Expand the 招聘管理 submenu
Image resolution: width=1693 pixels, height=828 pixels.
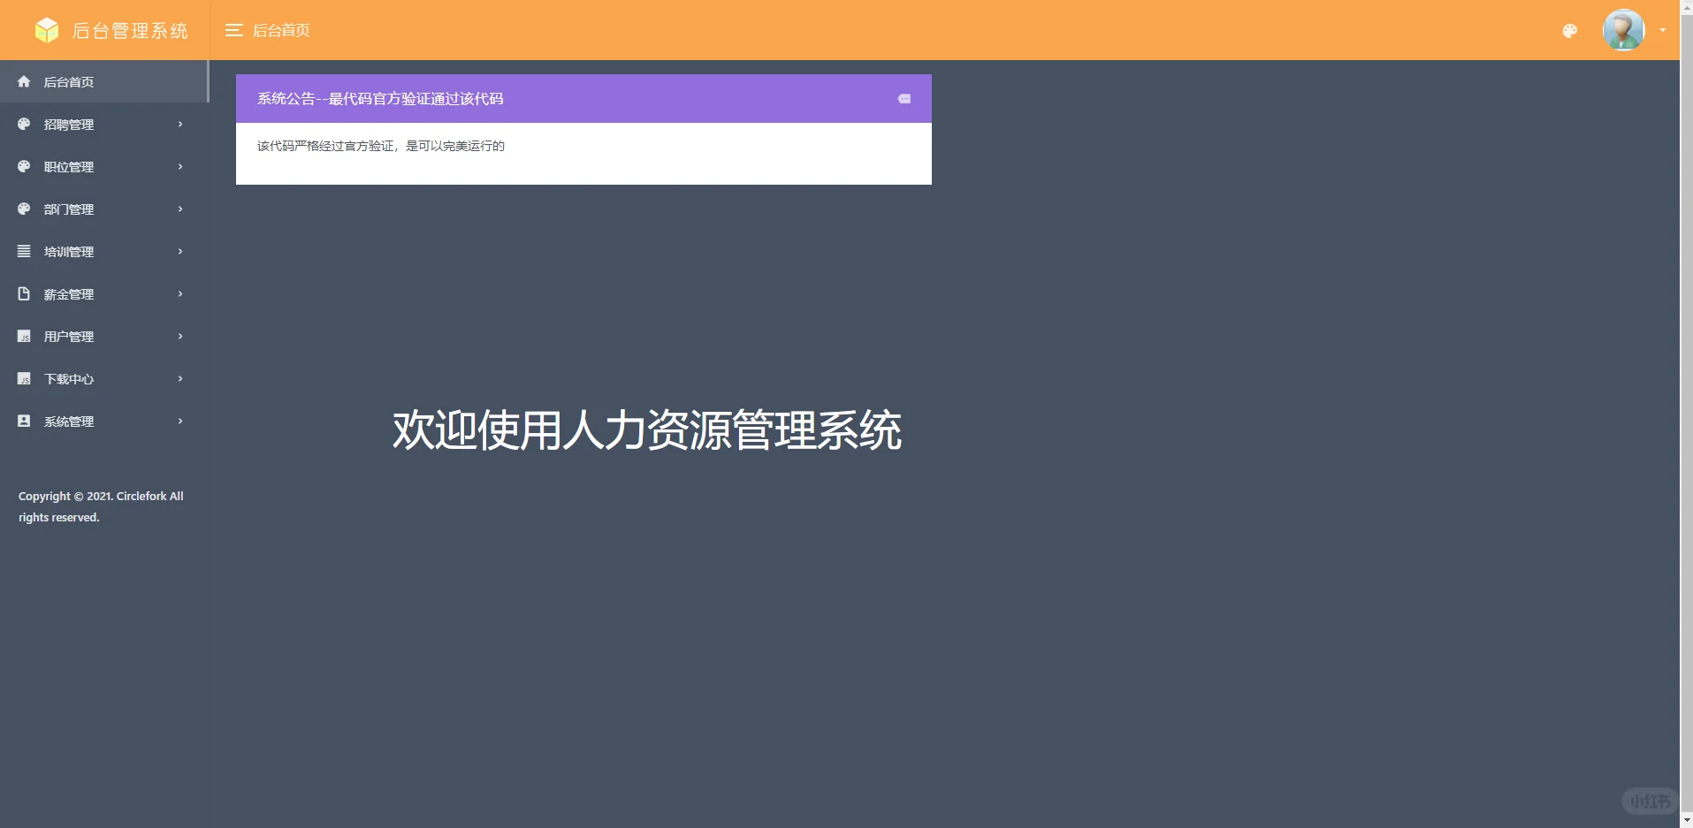(102, 124)
